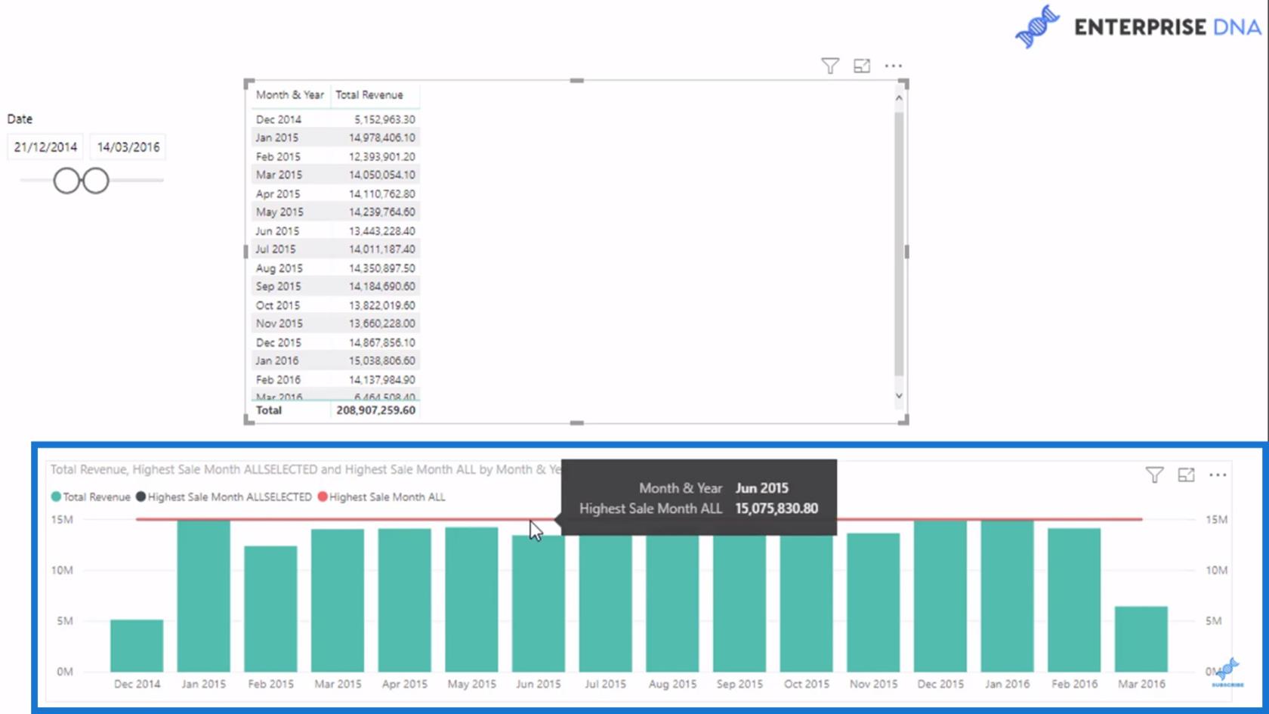Select the Jun 2015 table row
The height and width of the screenshot is (714, 1269).
[335, 231]
